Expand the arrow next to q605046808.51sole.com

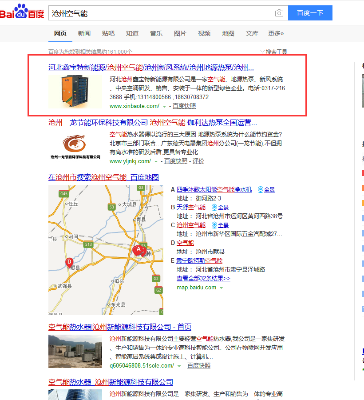pyautogui.click(x=179, y=366)
